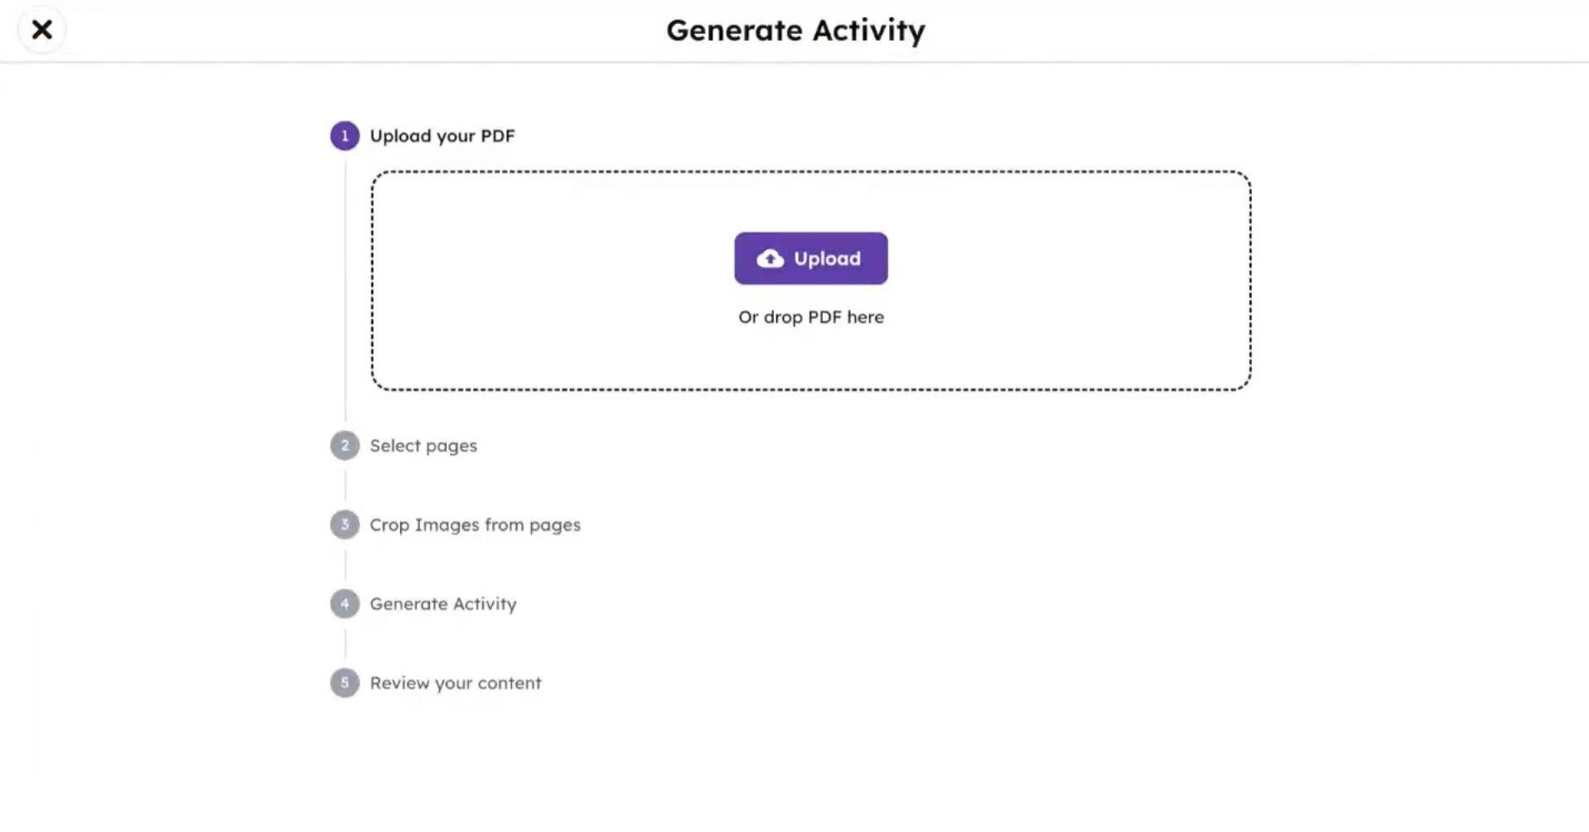Image resolution: width=1589 pixels, height=832 pixels.
Task: Click the step 5 number circle
Action: tap(345, 683)
